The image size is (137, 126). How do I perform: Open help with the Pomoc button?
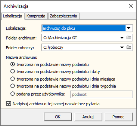(x=119, y=117)
